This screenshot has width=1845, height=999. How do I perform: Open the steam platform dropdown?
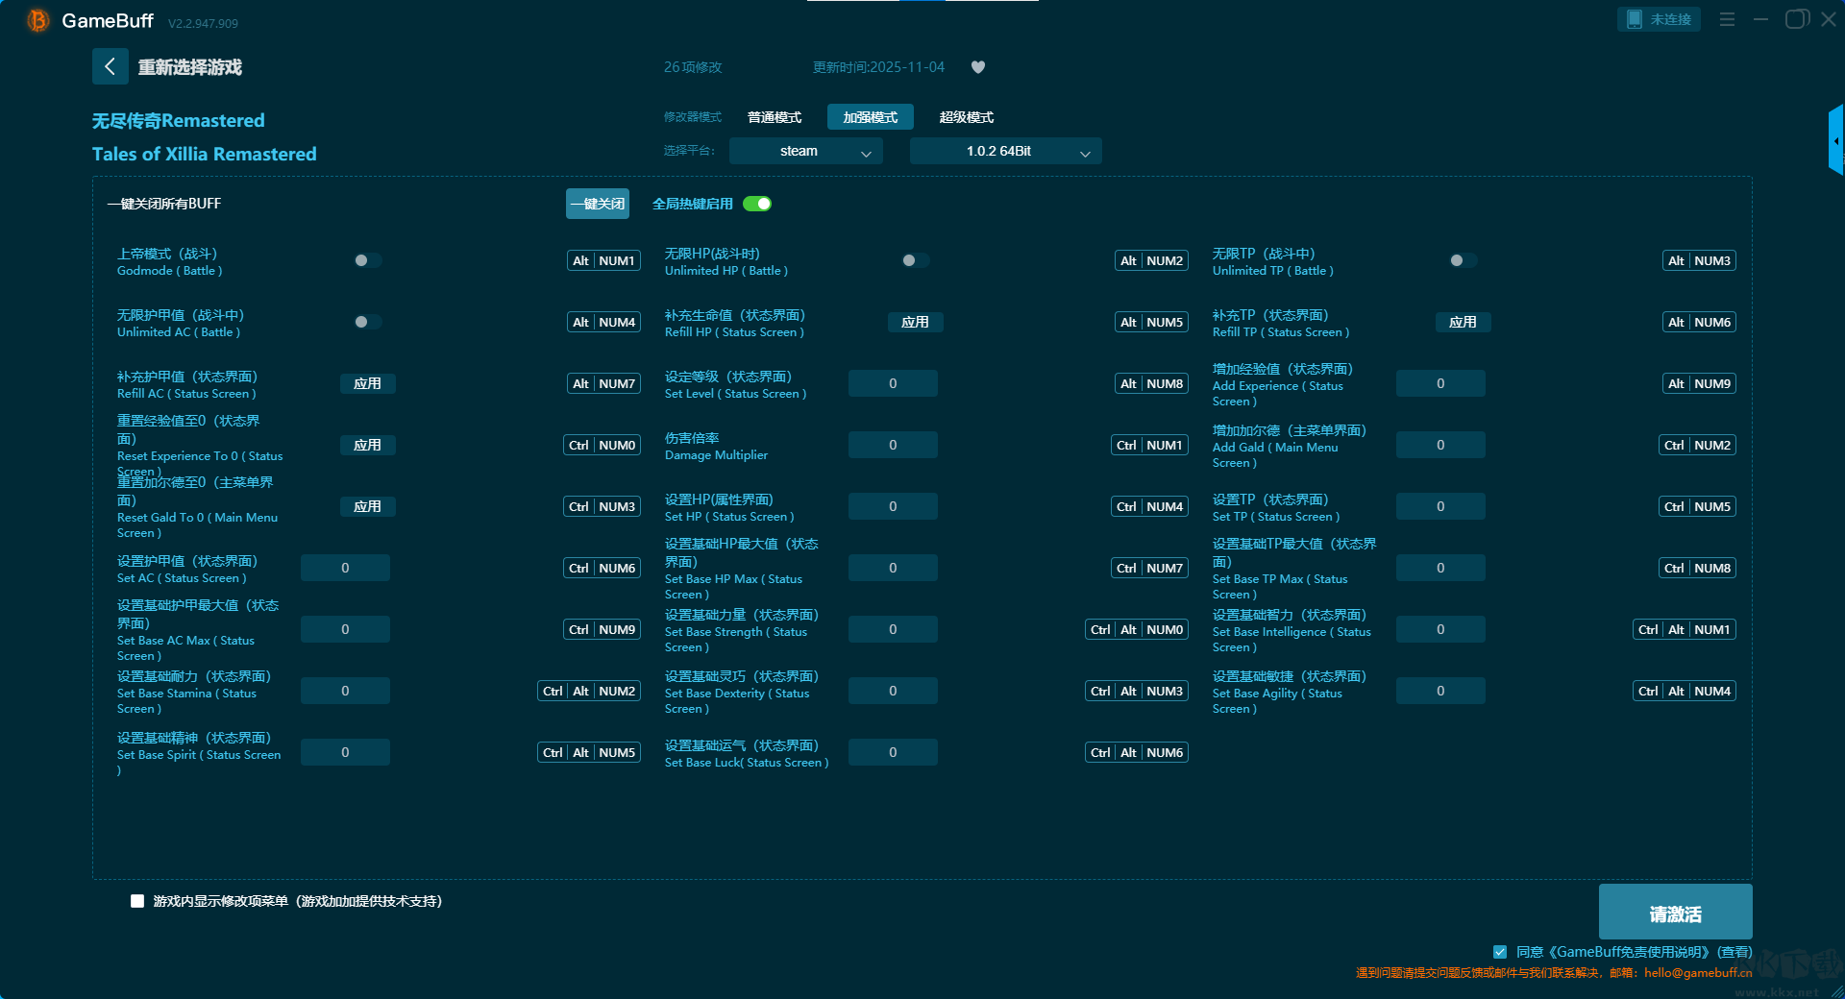coord(806,151)
